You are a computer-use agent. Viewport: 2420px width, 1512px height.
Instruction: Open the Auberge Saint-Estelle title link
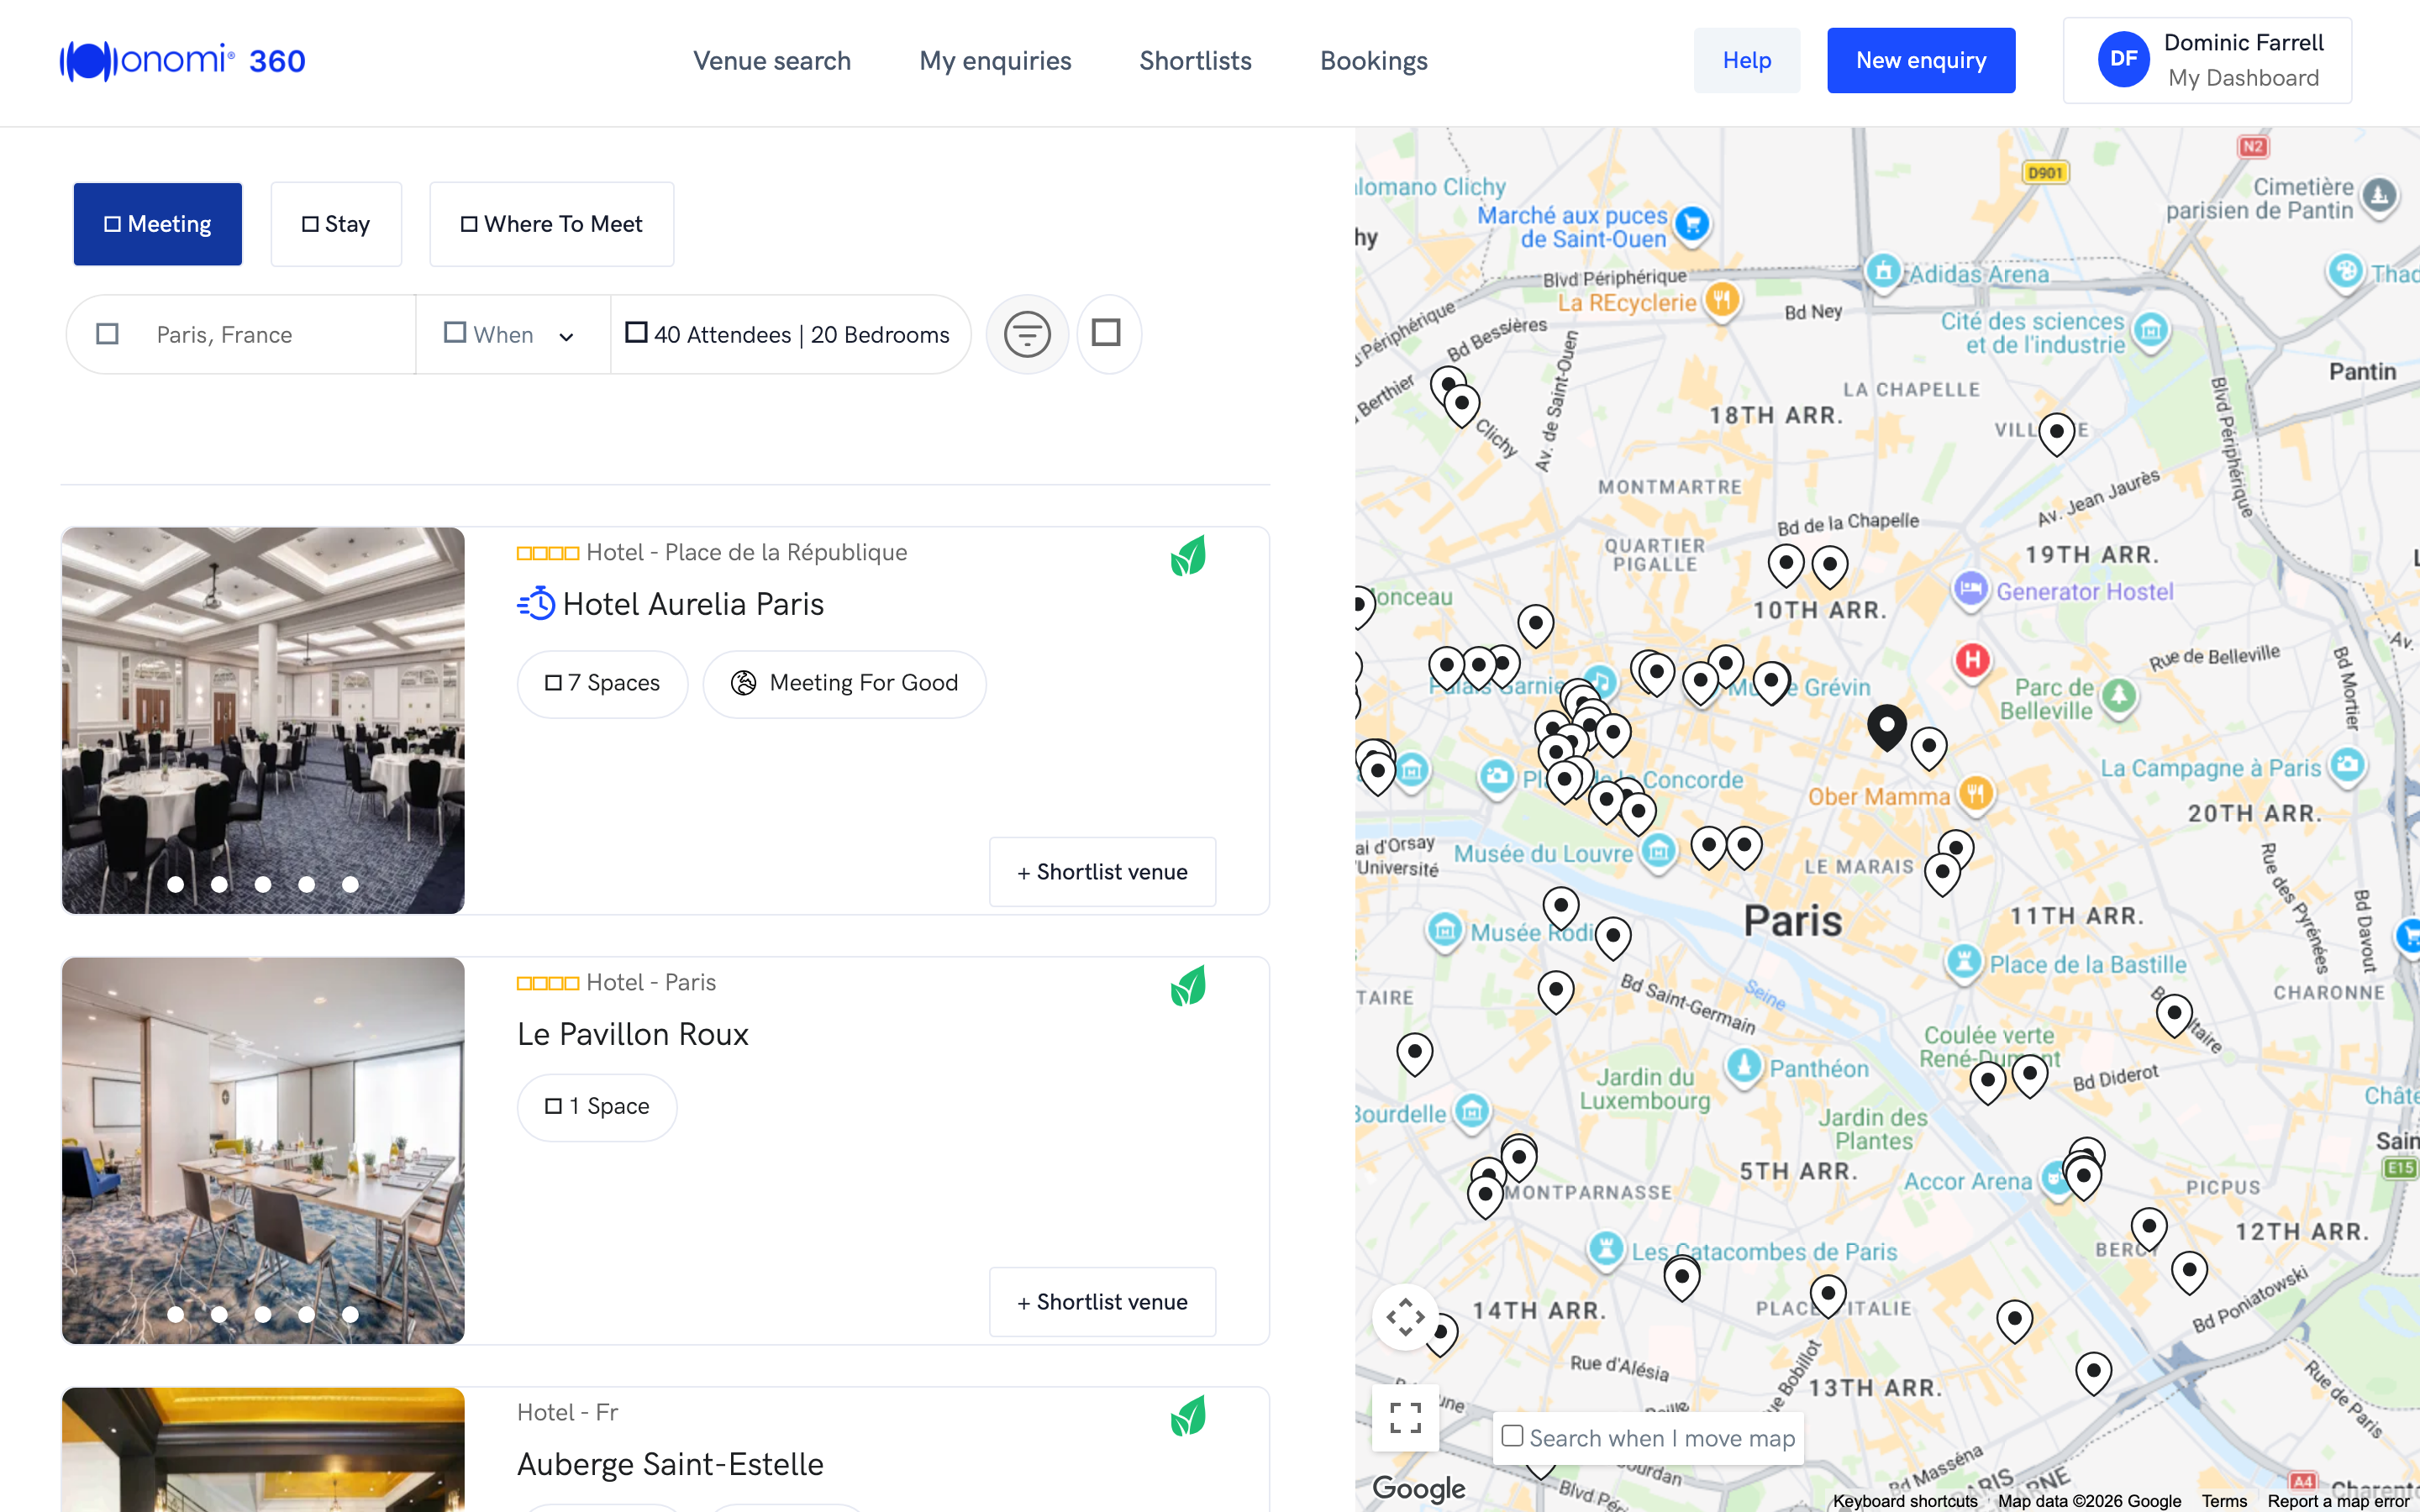(x=670, y=1464)
